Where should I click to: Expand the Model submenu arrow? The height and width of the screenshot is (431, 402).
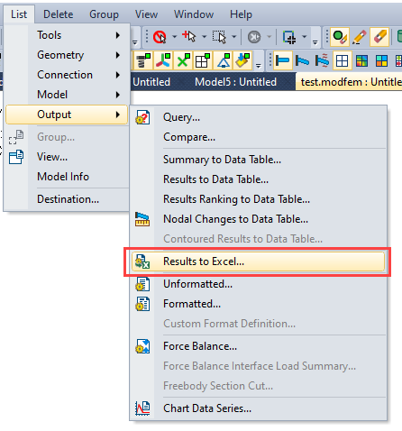pos(118,95)
